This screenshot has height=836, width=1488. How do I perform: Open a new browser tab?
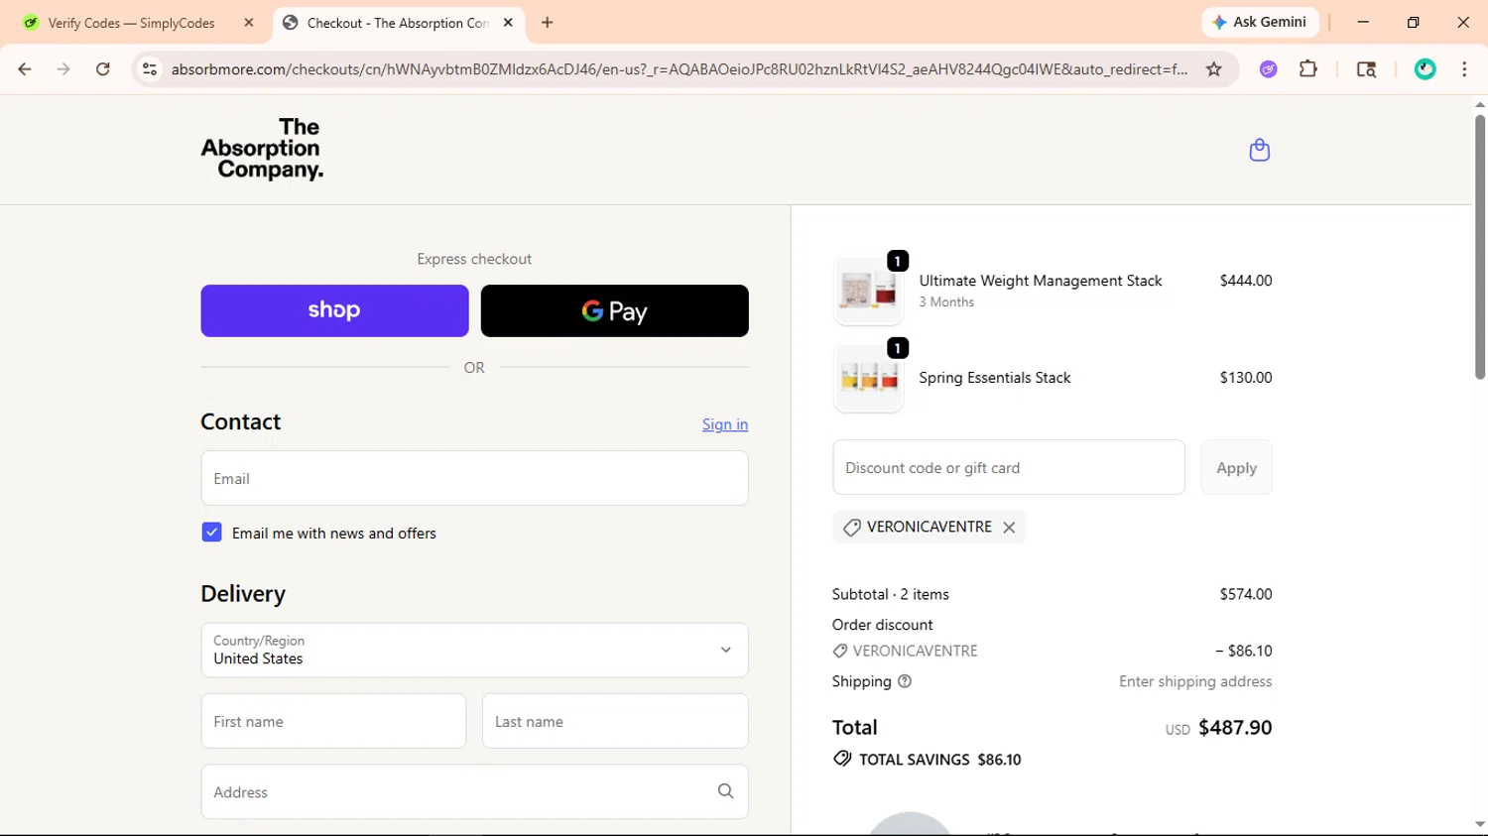548,23
